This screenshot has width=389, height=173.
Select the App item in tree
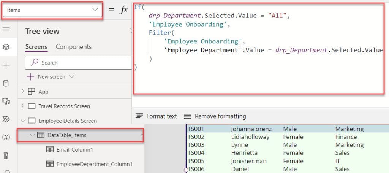pos(43,92)
